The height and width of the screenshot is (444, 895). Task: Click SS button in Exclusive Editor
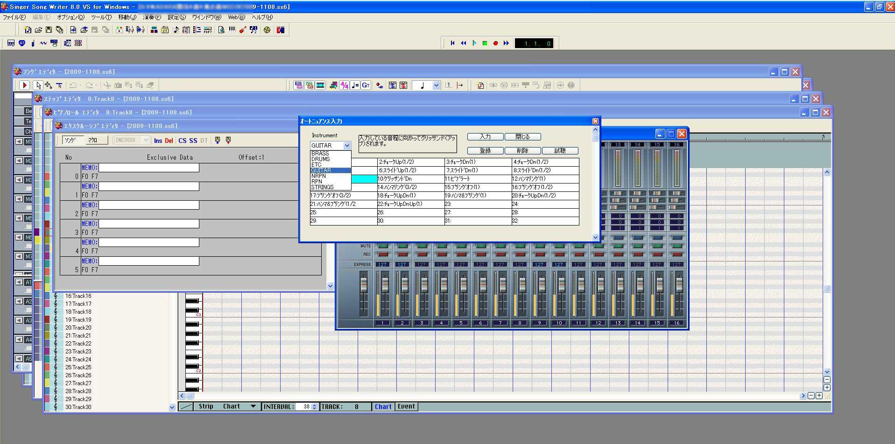tap(193, 141)
